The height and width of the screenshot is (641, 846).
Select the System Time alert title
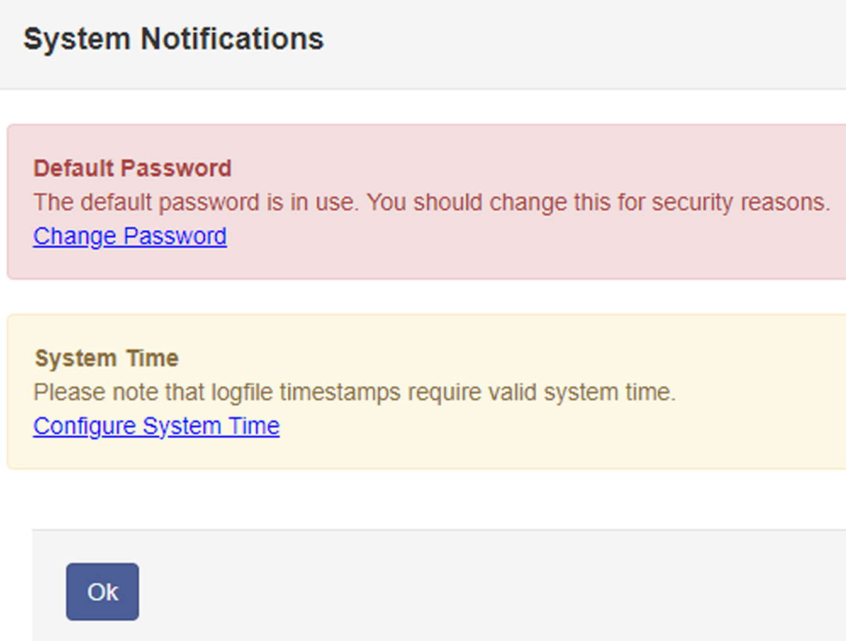pos(106,359)
